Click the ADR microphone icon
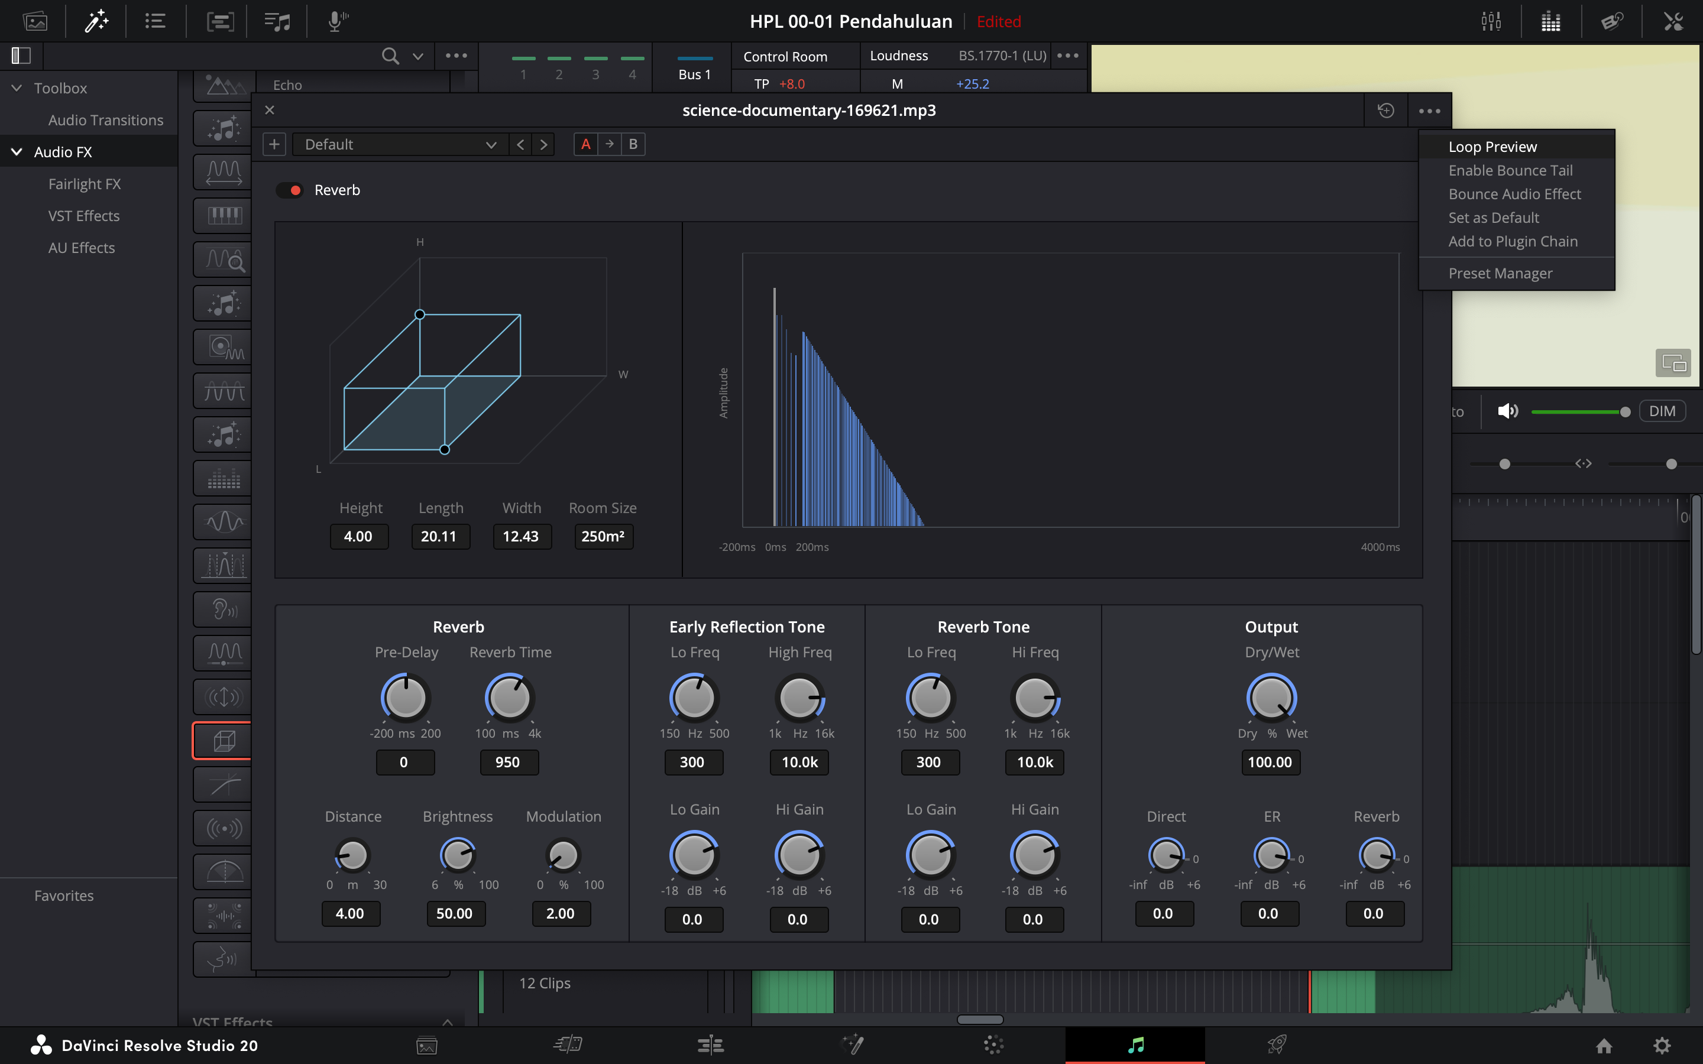Image resolution: width=1703 pixels, height=1064 pixels. pyautogui.click(x=338, y=21)
